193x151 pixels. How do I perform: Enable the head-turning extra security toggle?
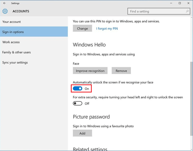pos(78,103)
